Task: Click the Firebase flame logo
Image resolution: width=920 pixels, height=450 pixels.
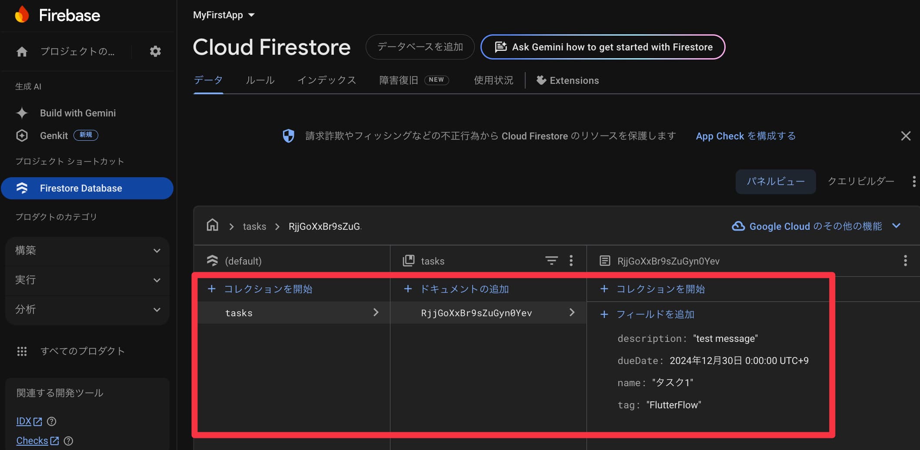Action: [22, 15]
